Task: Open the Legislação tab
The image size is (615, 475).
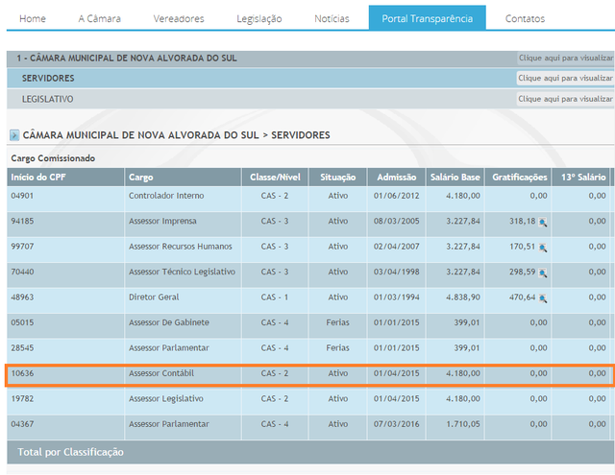Action: [259, 18]
